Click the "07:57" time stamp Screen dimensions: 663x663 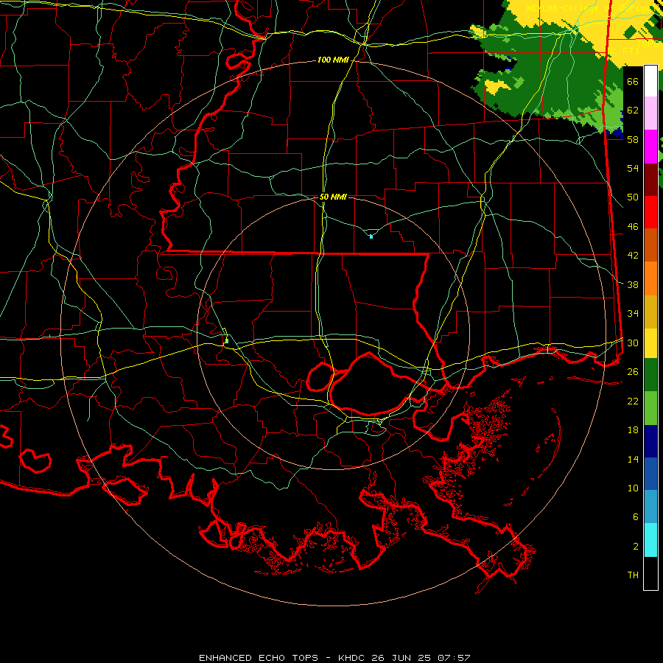coord(452,658)
